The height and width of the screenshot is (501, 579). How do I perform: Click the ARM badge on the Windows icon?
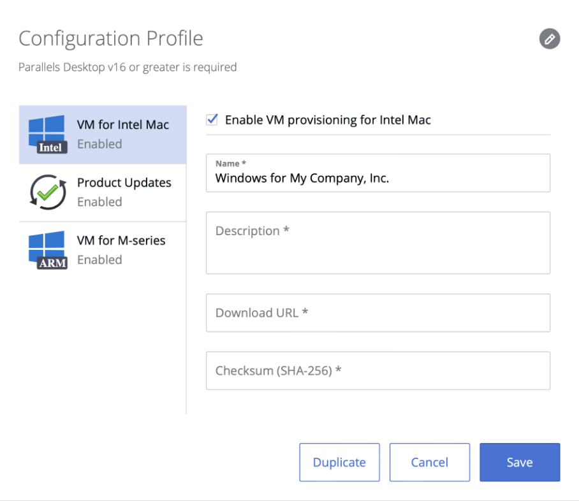[51, 263]
